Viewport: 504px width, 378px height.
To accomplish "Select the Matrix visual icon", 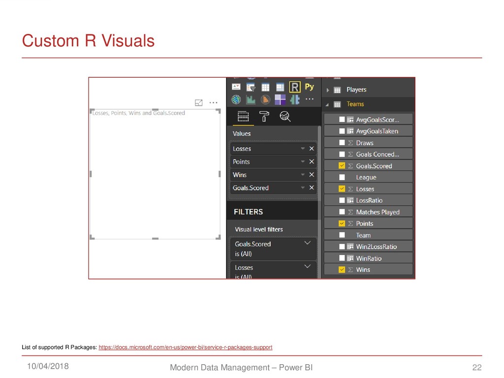I will [280, 87].
